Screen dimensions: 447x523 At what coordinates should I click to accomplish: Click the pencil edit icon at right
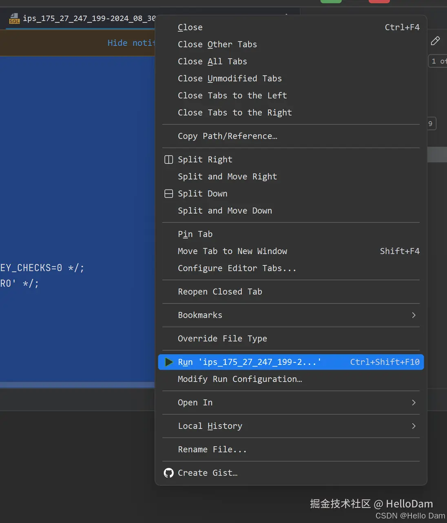click(x=435, y=41)
